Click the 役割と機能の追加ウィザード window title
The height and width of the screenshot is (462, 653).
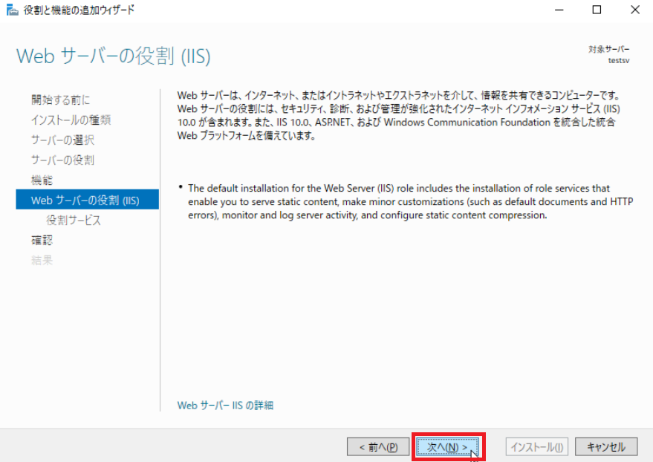click(79, 10)
